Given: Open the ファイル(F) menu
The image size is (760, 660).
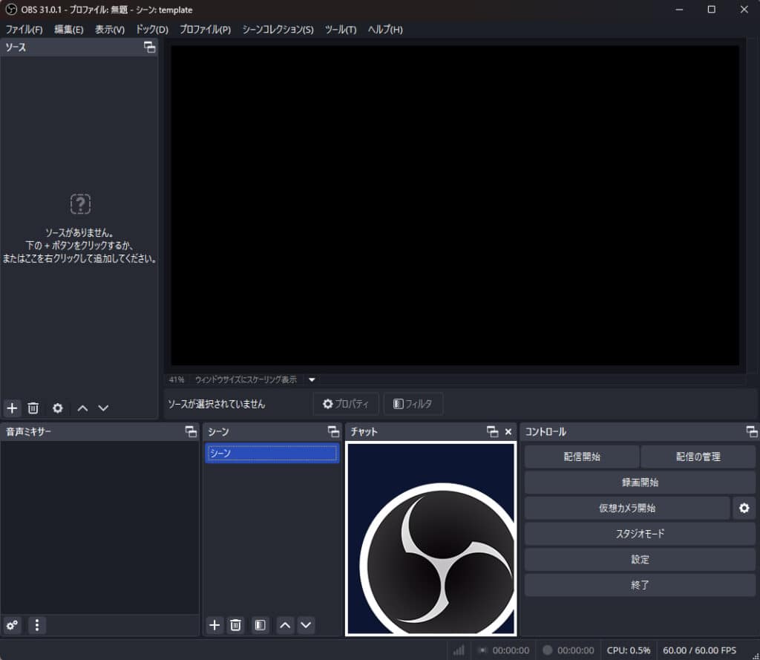Looking at the screenshot, I should pos(24,30).
